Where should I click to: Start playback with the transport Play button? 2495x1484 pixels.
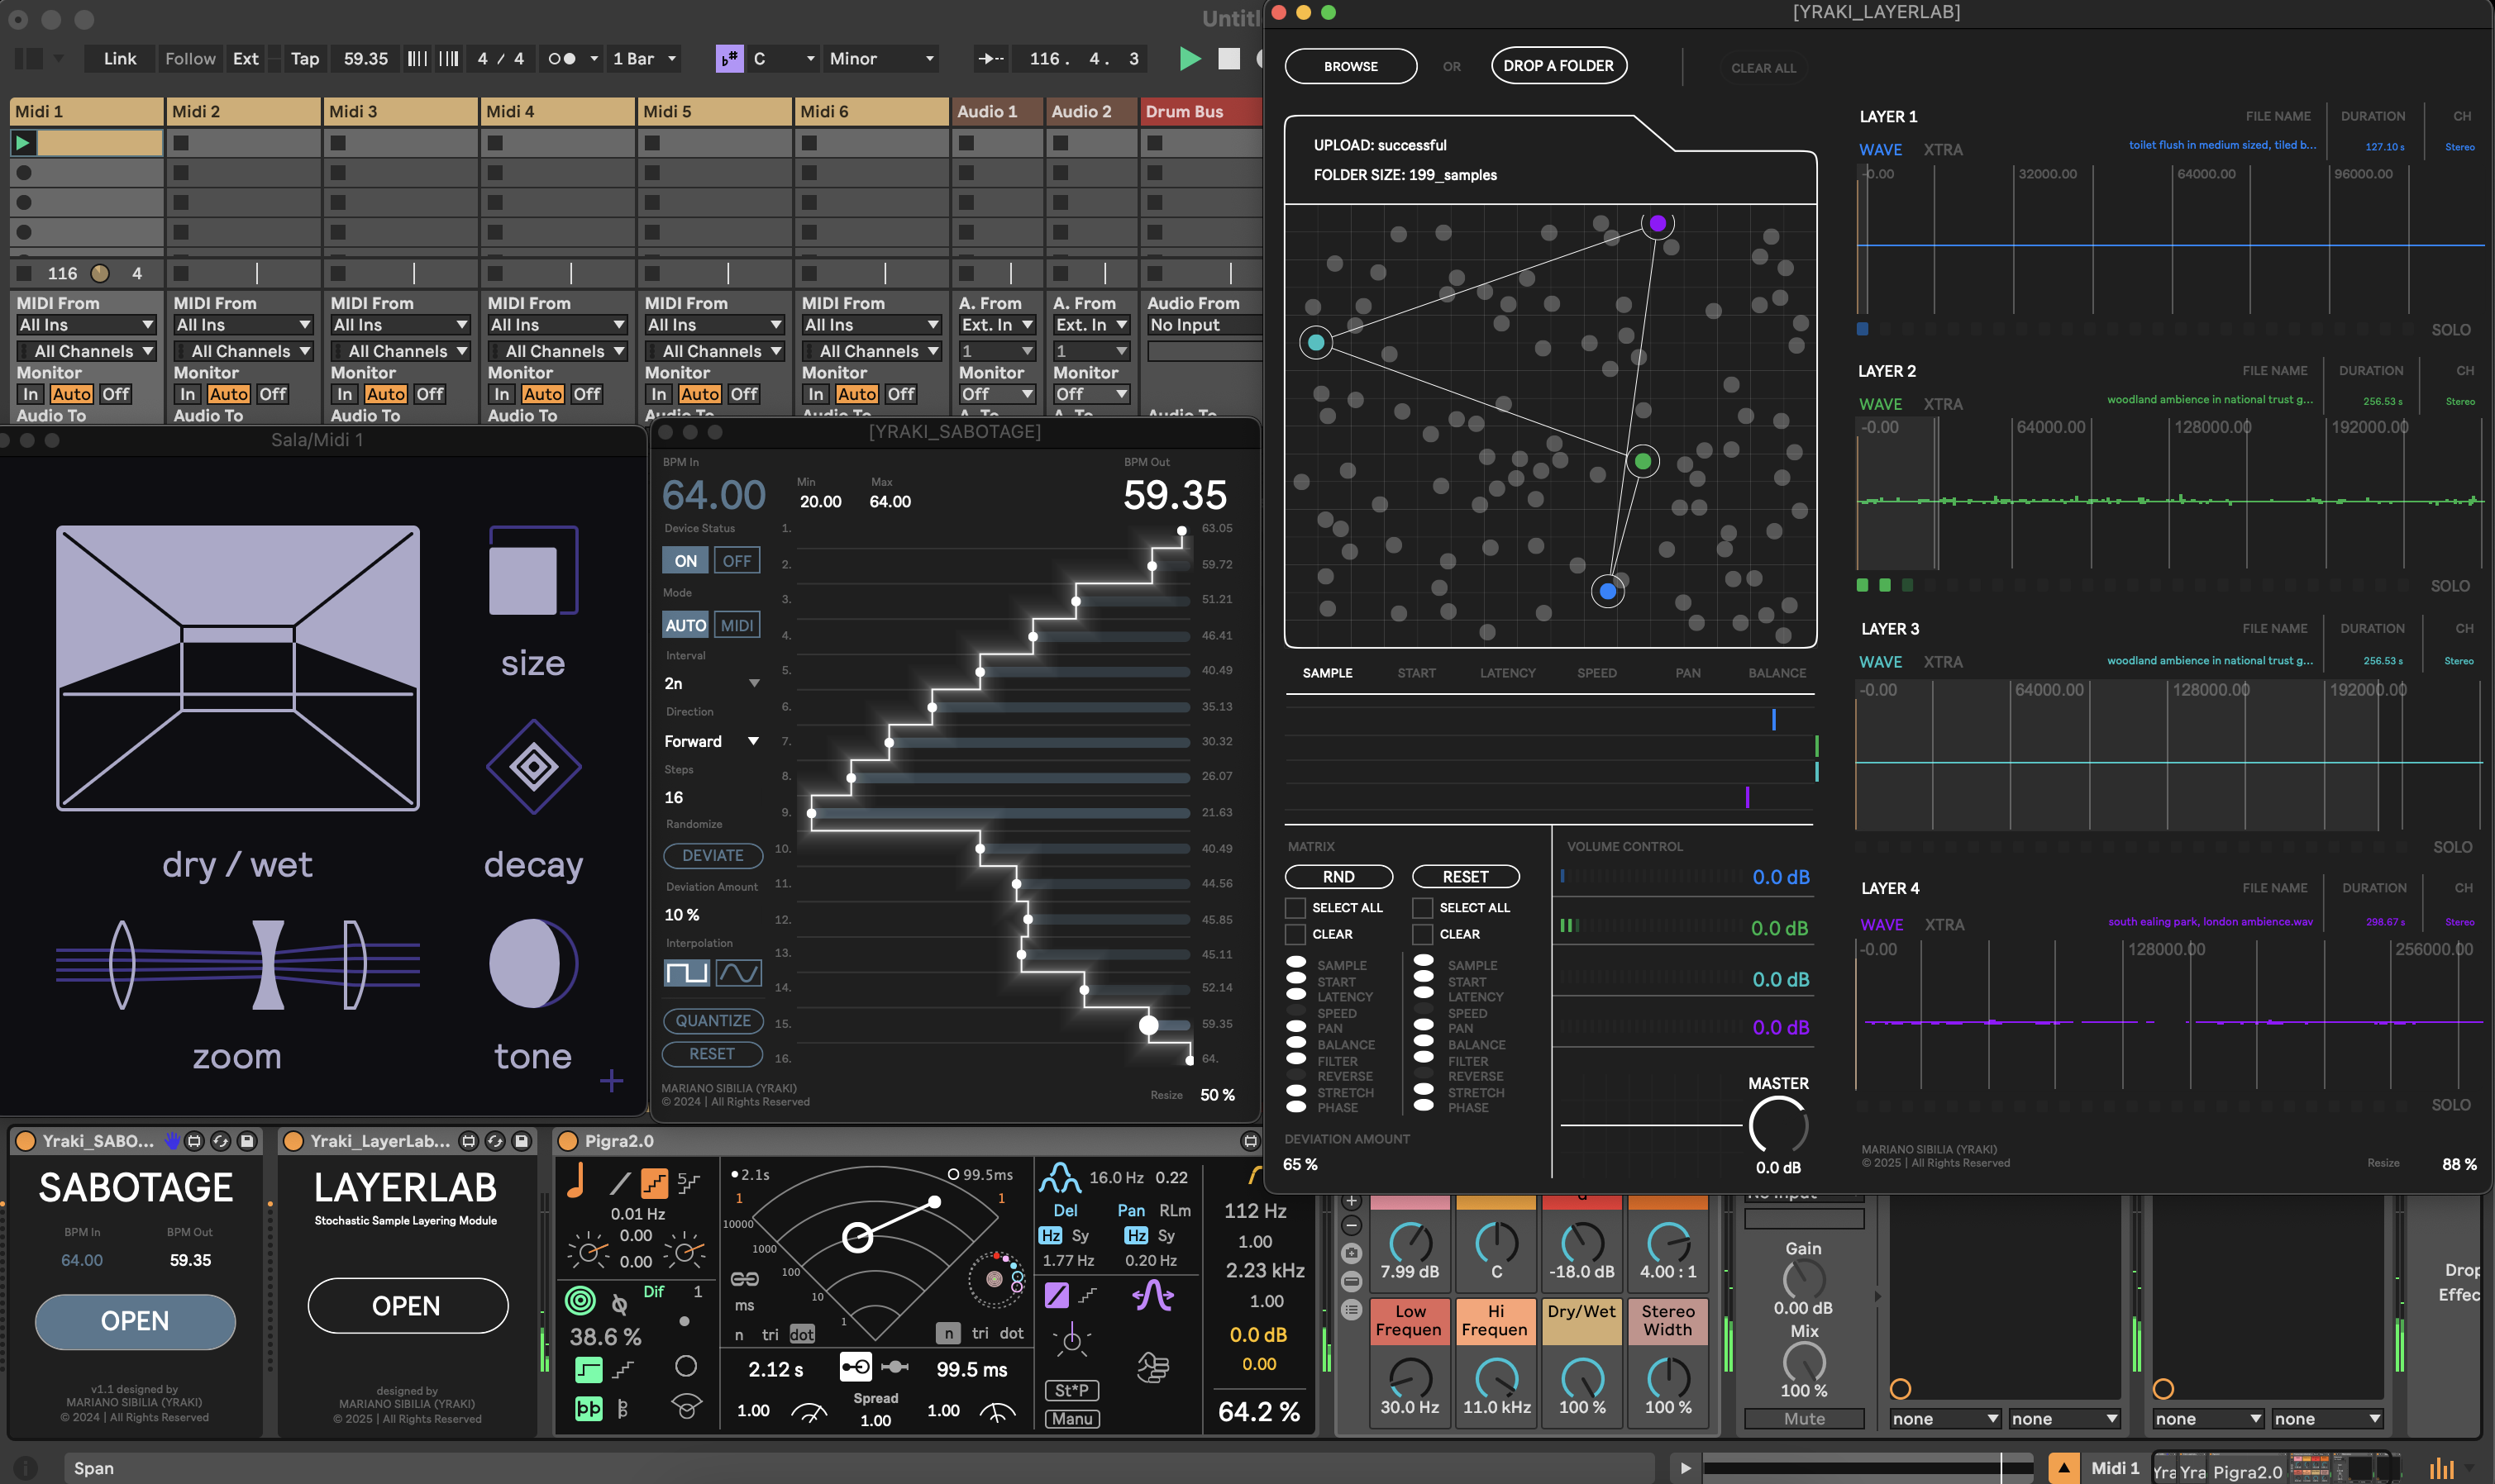coord(1190,59)
